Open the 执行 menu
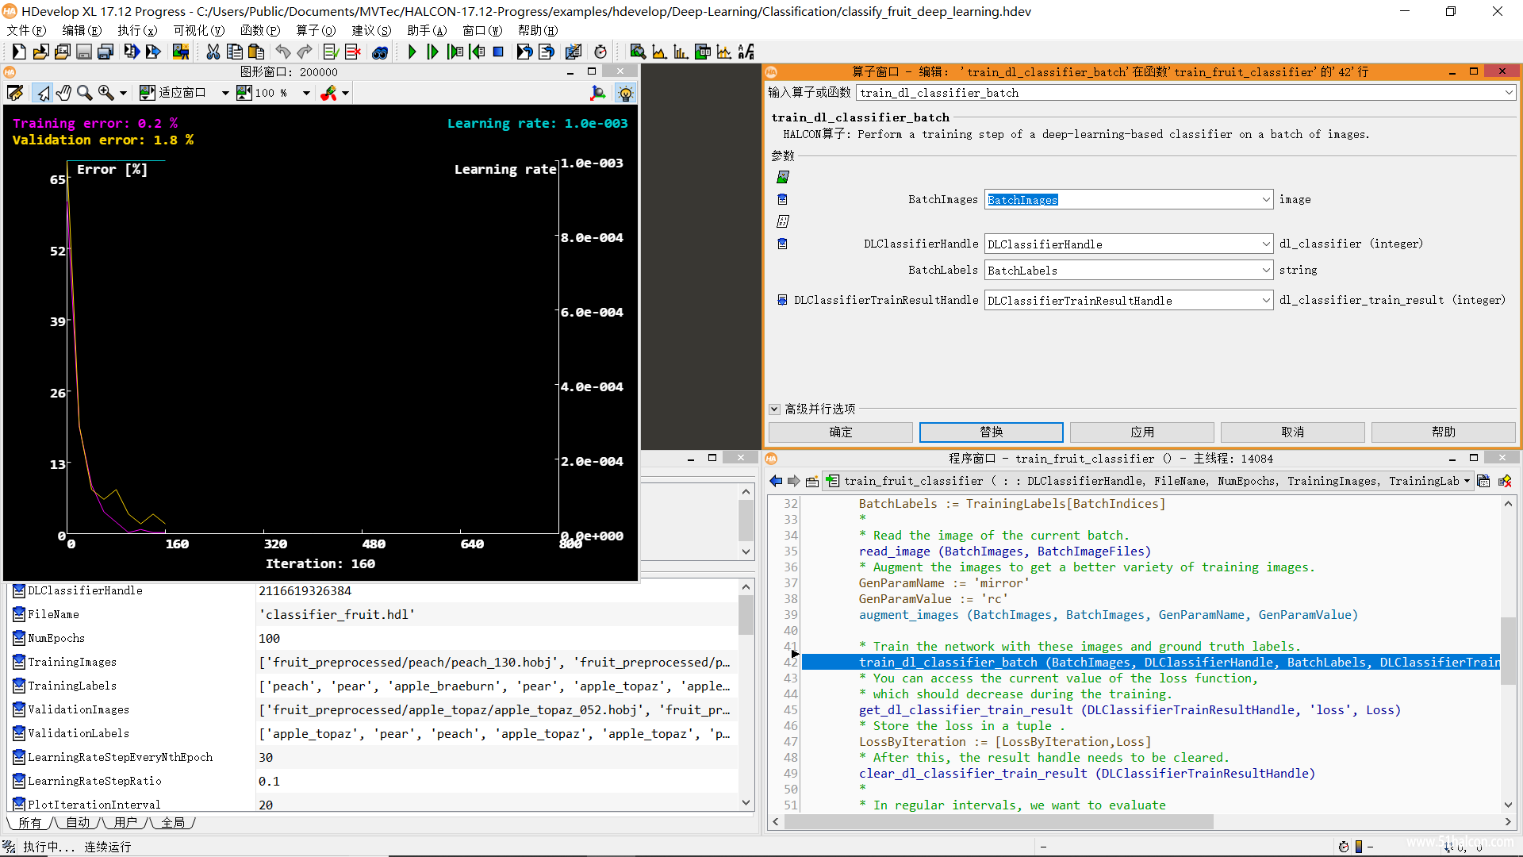The image size is (1523, 857). (x=137, y=30)
